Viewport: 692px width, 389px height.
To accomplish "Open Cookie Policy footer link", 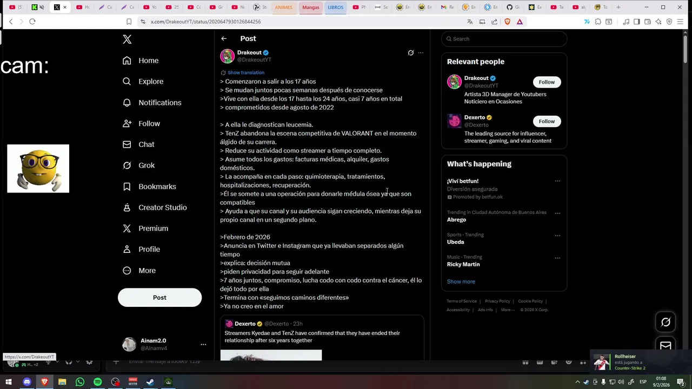I will tap(530, 301).
